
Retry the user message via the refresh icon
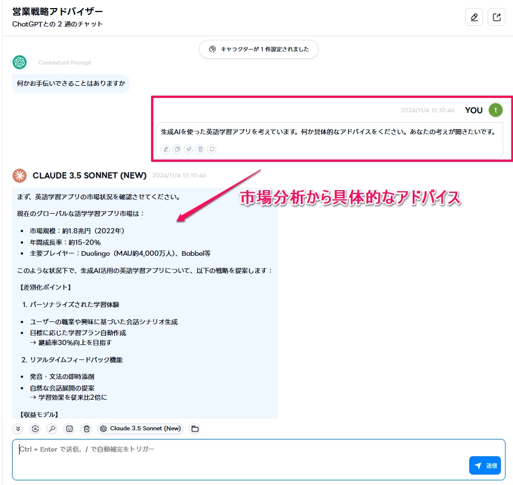[212, 149]
